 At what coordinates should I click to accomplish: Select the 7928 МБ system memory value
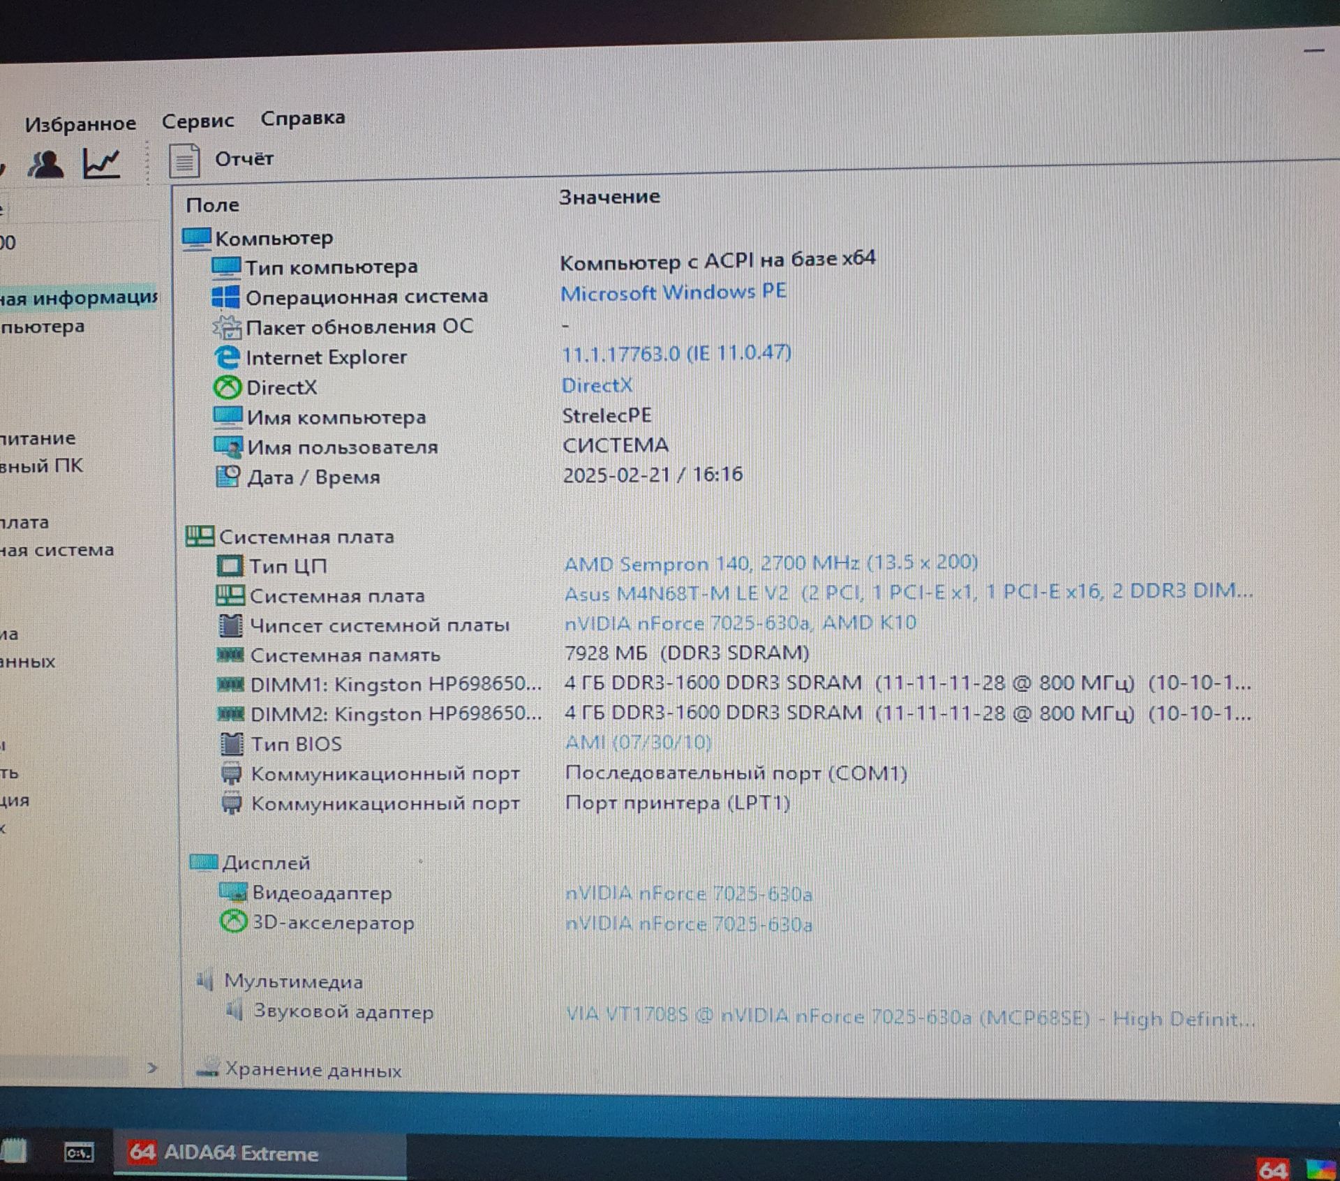coord(687,653)
